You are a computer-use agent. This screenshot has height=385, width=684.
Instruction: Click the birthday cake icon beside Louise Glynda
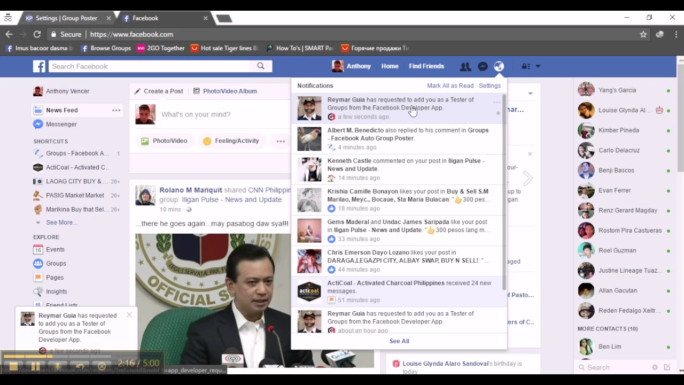click(659, 110)
